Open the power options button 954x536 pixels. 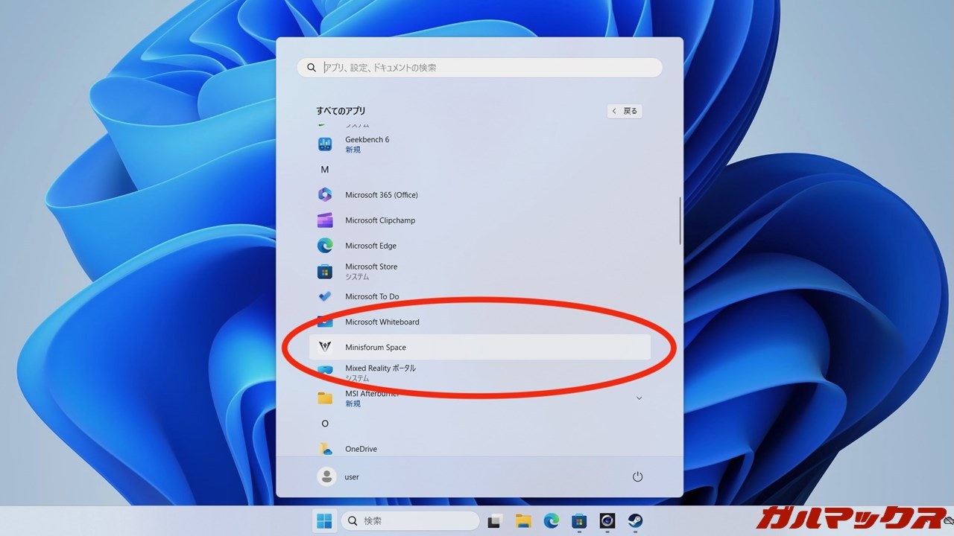click(x=637, y=476)
